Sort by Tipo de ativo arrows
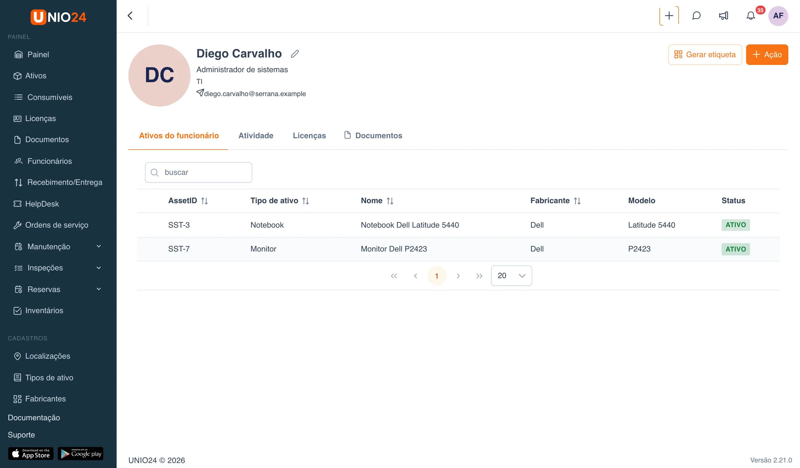The width and height of the screenshot is (800, 468). pos(306,201)
